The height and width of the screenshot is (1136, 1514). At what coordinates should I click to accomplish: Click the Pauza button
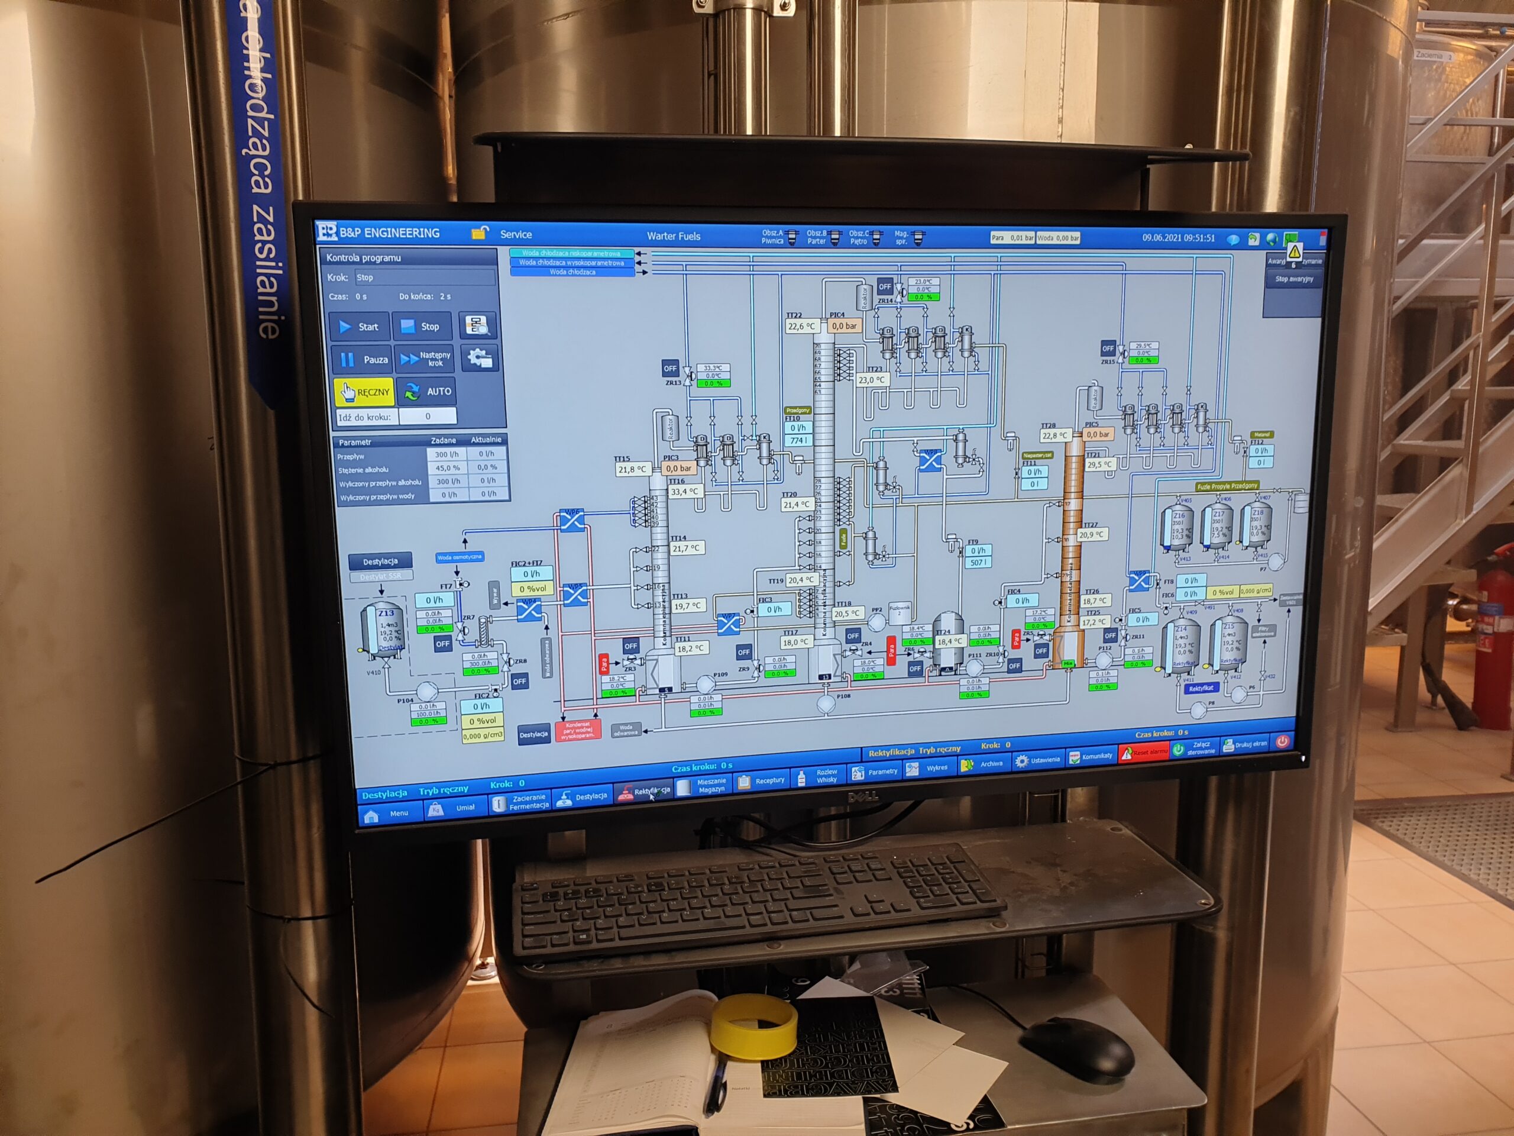click(x=363, y=359)
